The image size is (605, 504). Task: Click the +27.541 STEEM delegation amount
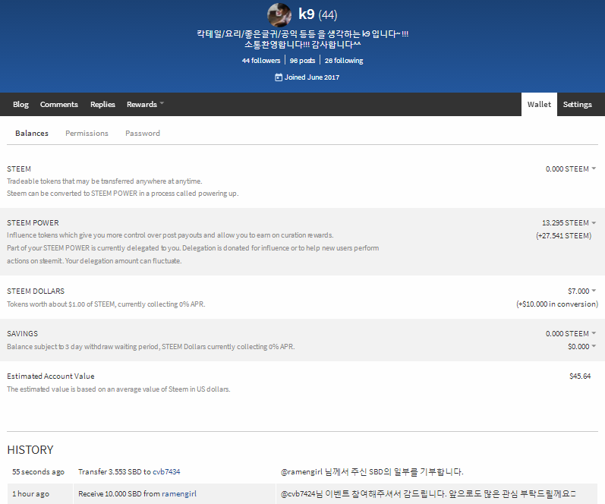(564, 236)
